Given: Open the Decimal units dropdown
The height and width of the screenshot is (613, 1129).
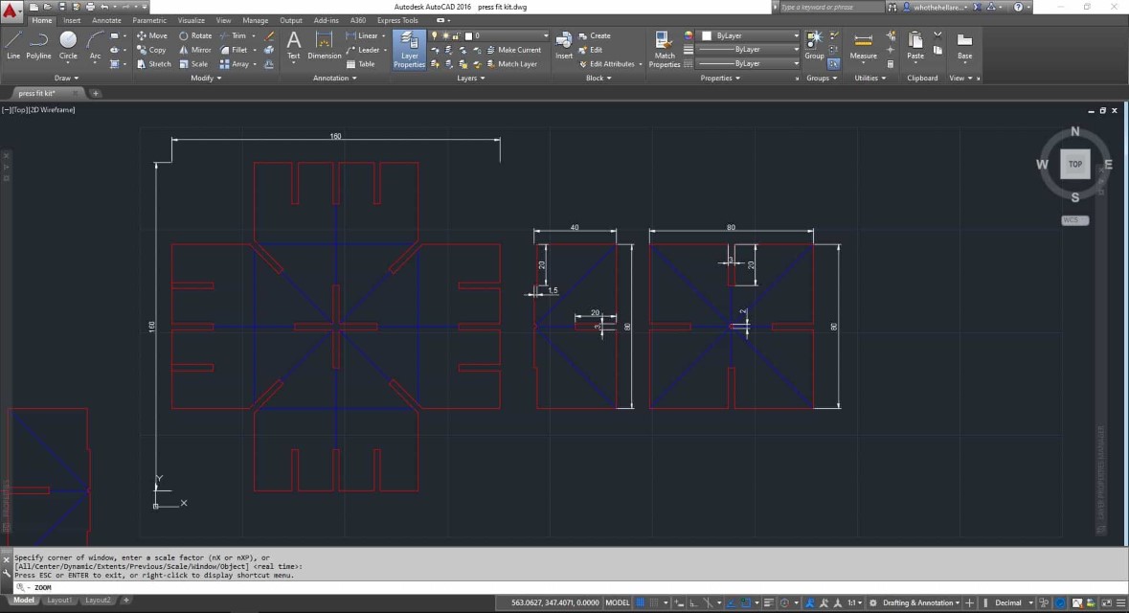Looking at the screenshot, I should pos(1013,602).
